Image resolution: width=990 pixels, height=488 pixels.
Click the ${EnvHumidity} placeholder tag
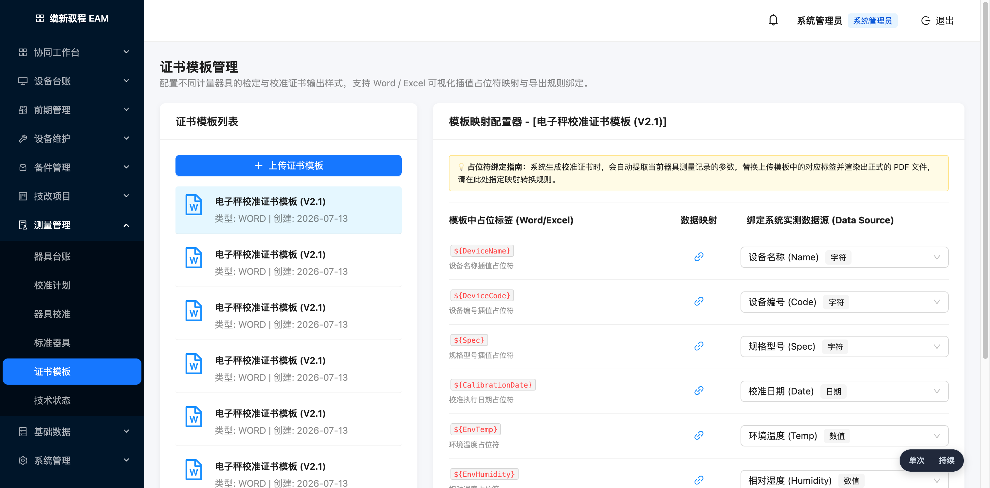[x=484, y=474]
